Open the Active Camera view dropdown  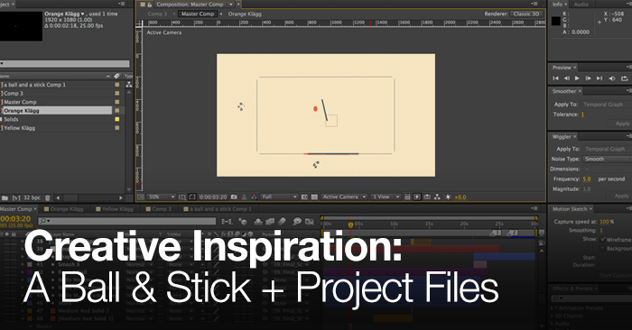344,197
